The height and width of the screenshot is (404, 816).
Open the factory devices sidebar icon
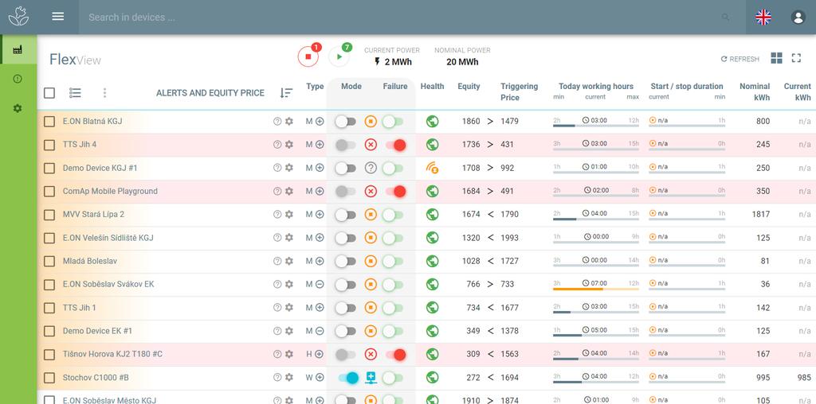coord(18,50)
